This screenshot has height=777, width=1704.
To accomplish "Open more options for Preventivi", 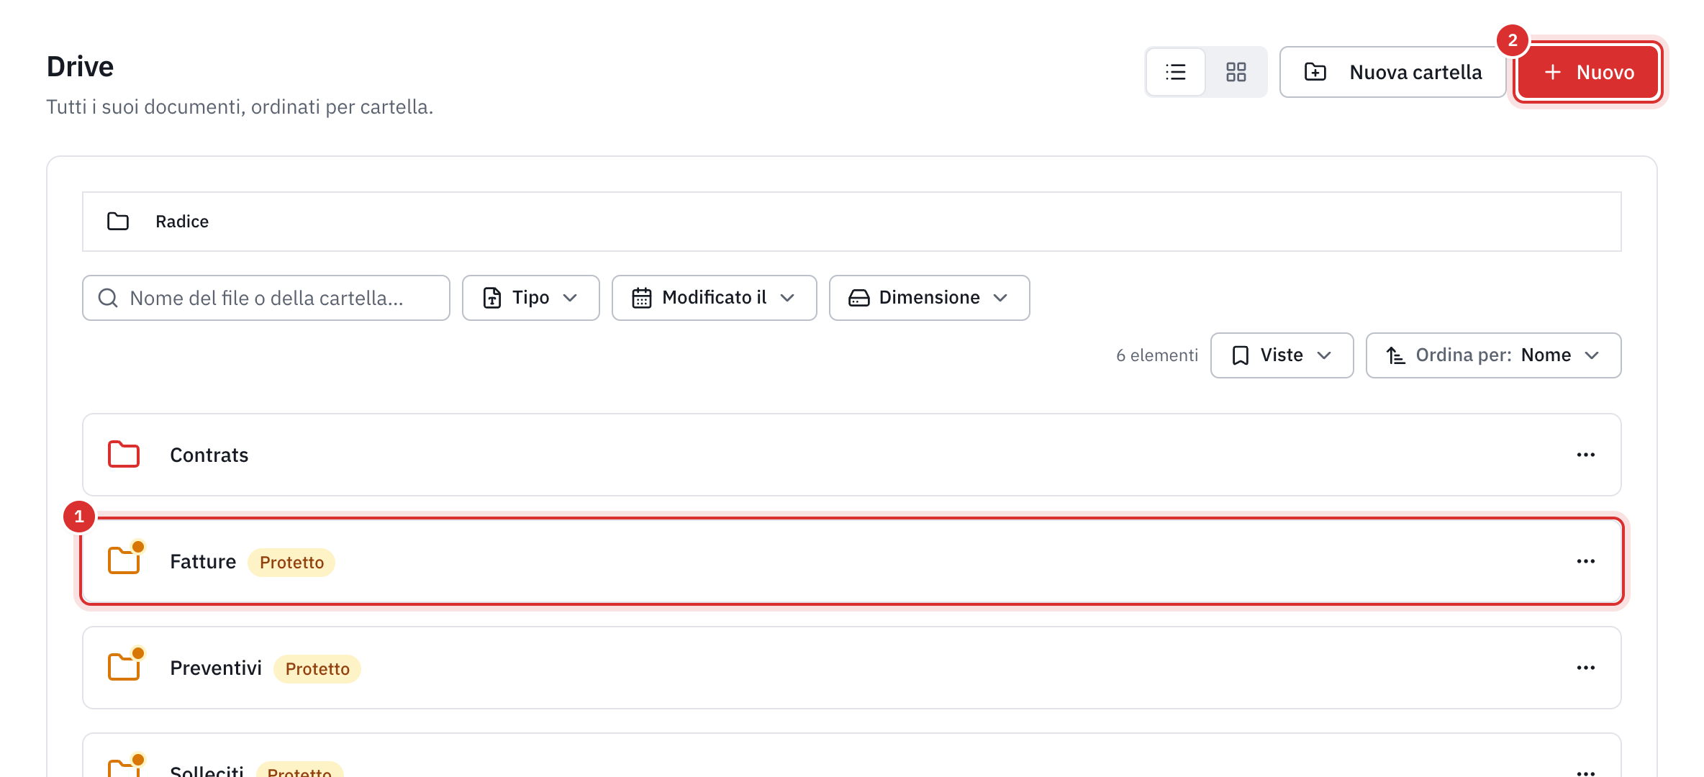I will (1586, 668).
